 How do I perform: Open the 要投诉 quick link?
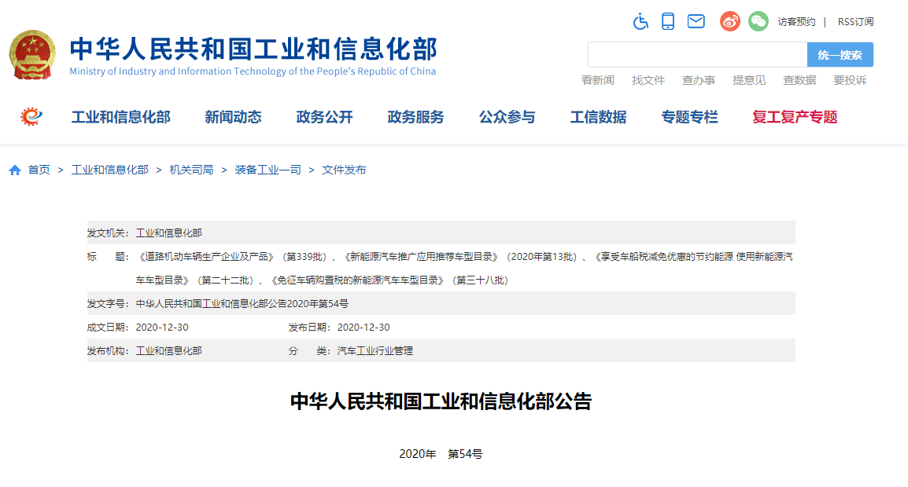(x=850, y=80)
